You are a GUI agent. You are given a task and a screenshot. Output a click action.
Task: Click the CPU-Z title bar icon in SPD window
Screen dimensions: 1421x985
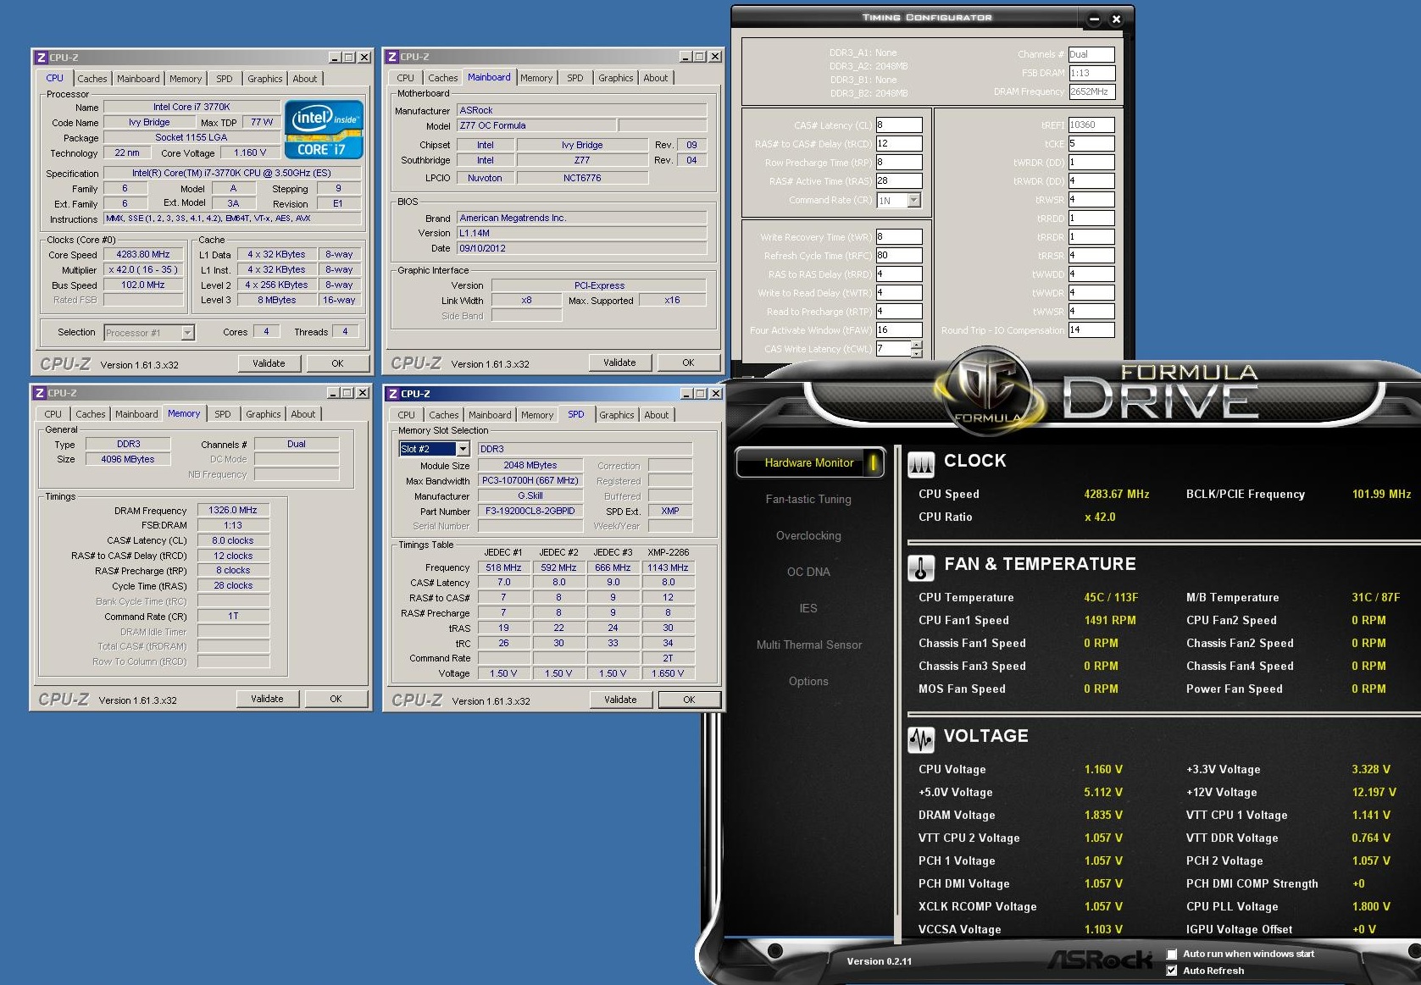tap(392, 394)
